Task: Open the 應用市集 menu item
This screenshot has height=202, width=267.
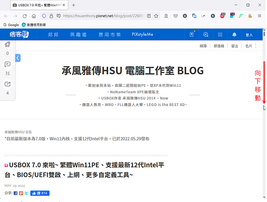Action: tap(110, 35)
